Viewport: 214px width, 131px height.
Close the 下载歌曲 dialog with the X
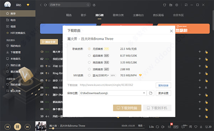pyautogui.click(x=171, y=31)
